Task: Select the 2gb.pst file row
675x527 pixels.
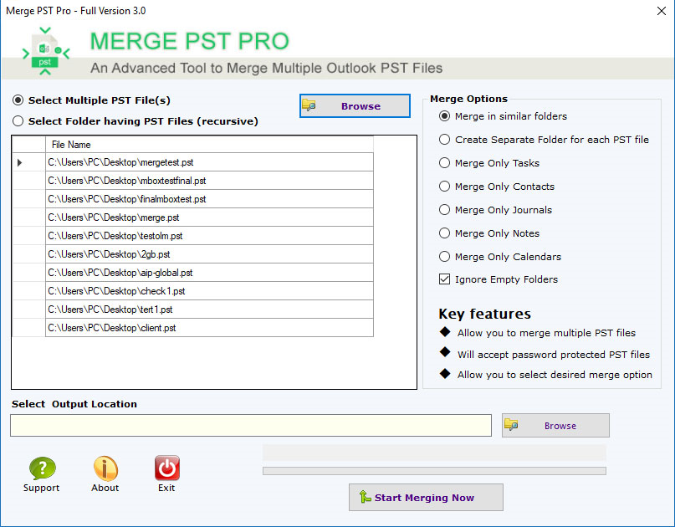Action: [209, 254]
